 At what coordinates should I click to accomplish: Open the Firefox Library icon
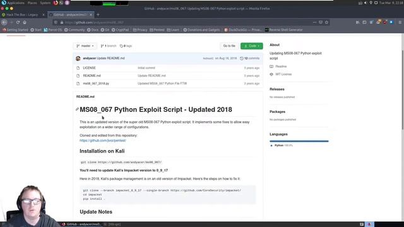(358, 23)
